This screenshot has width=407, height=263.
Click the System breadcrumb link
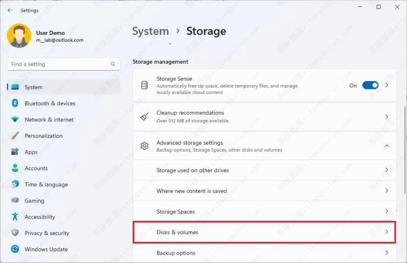coord(151,31)
